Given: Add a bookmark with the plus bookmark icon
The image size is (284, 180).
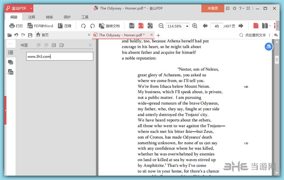Looking at the screenshot, I should [54, 45].
